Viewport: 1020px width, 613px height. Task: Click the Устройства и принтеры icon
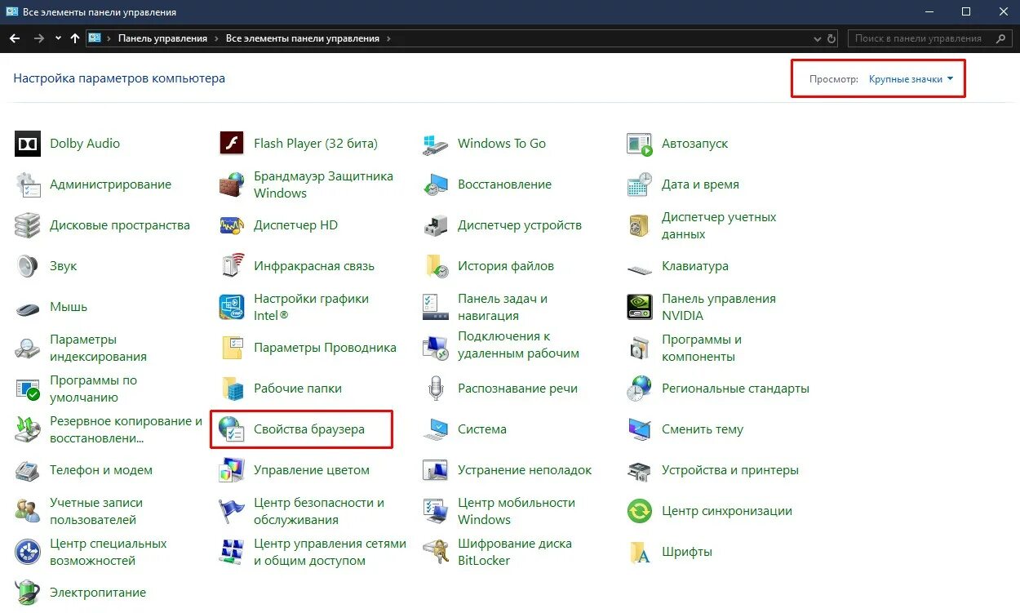(x=640, y=470)
